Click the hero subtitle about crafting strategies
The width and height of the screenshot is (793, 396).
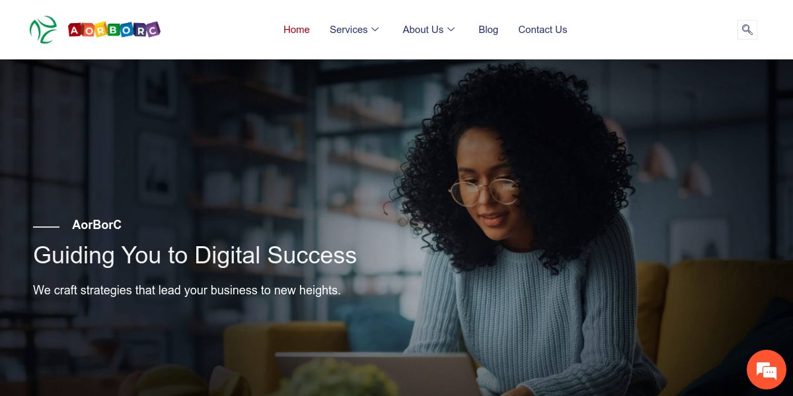[x=187, y=290]
